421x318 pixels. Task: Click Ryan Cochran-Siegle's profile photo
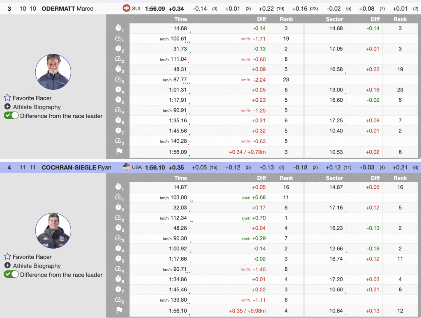(53, 231)
